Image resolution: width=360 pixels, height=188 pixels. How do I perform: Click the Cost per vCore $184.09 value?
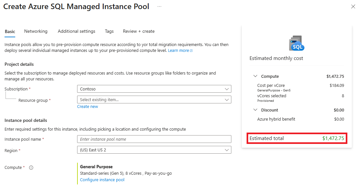click(337, 85)
